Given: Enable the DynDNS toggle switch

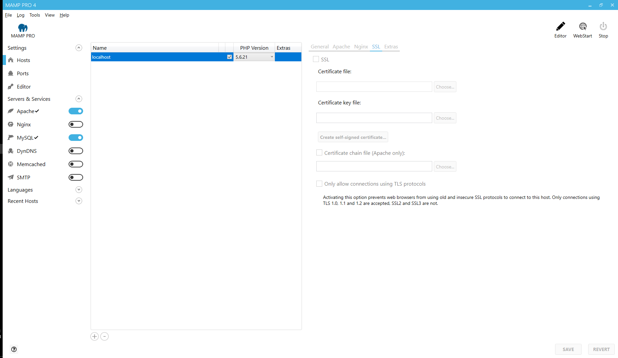Looking at the screenshot, I should pyautogui.click(x=76, y=151).
